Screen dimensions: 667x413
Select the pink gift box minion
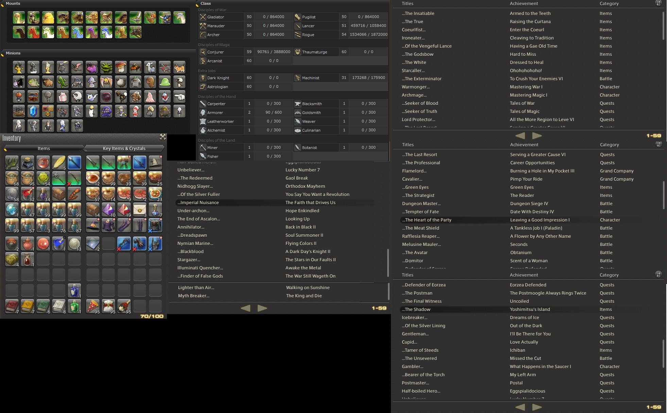click(x=63, y=97)
